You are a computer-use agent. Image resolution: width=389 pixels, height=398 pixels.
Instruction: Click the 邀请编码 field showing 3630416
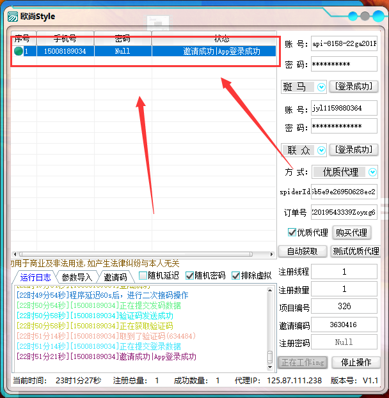click(x=344, y=325)
